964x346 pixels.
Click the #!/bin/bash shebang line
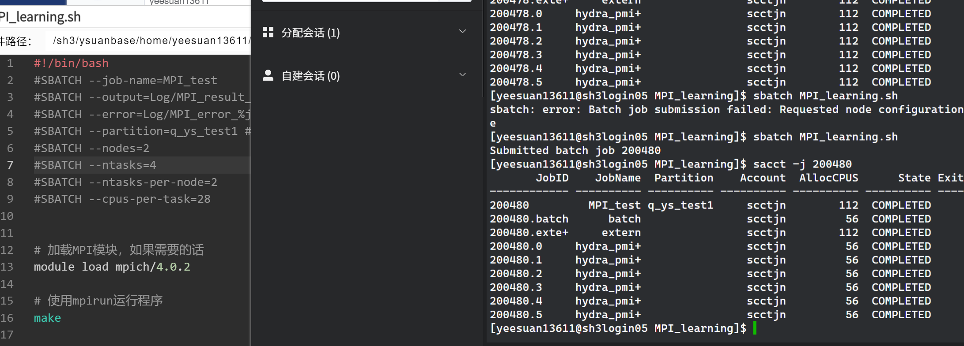coord(71,63)
